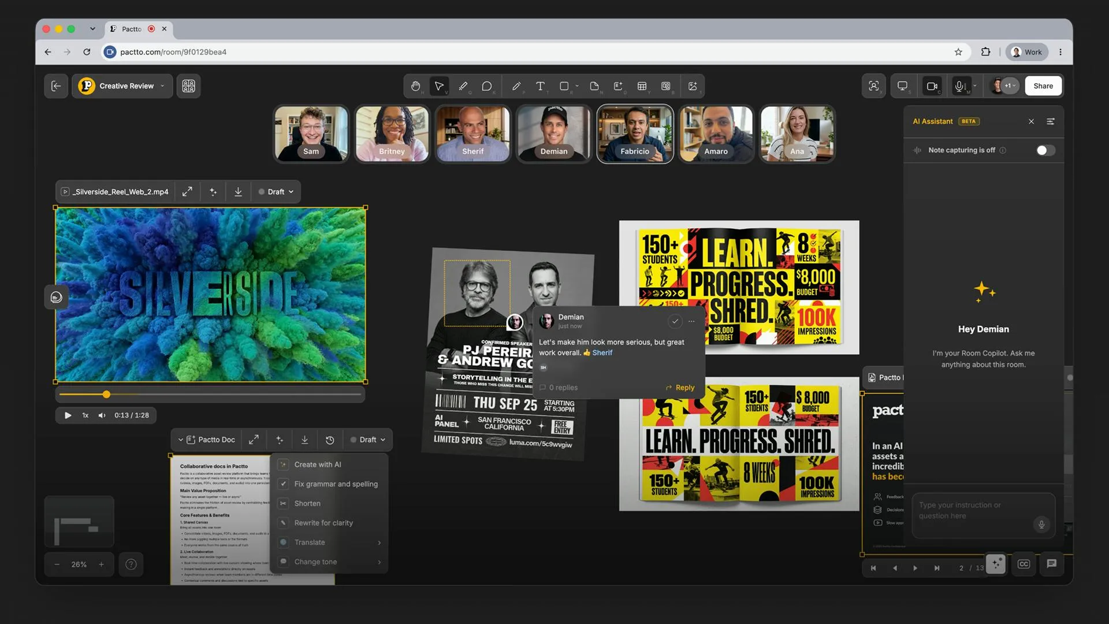Choose Fix grammar and spelling
Image resolution: width=1109 pixels, height=624 pixels.
[x=329, y=484]
